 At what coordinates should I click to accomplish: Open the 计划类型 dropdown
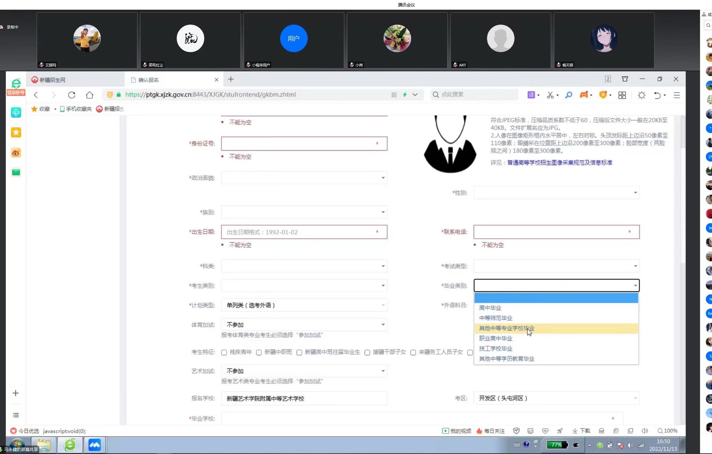click(304, 305)
